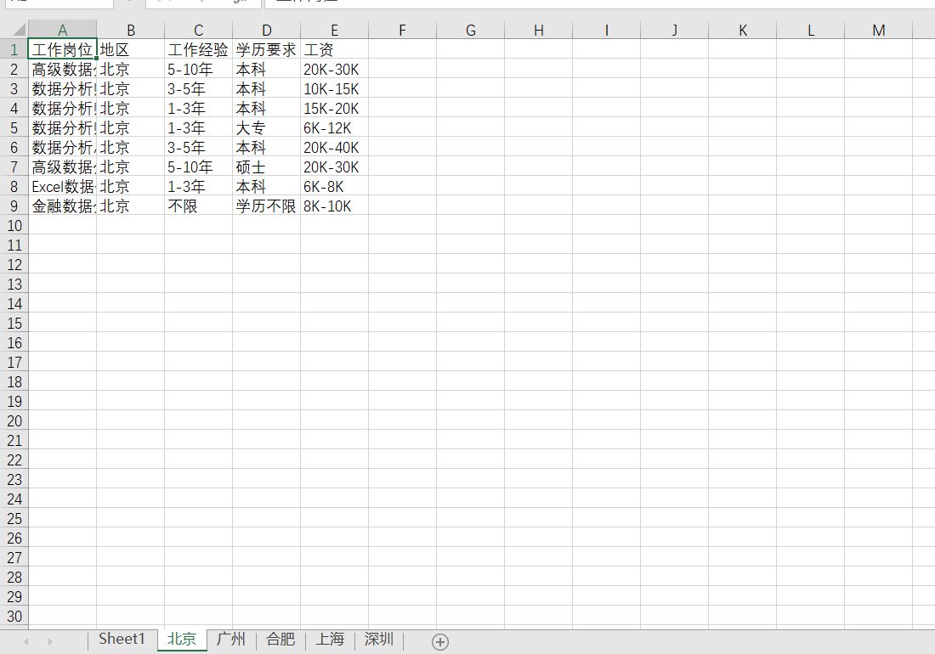Click the 不限 experience cell
935x654 pixels.
point(199,206)
